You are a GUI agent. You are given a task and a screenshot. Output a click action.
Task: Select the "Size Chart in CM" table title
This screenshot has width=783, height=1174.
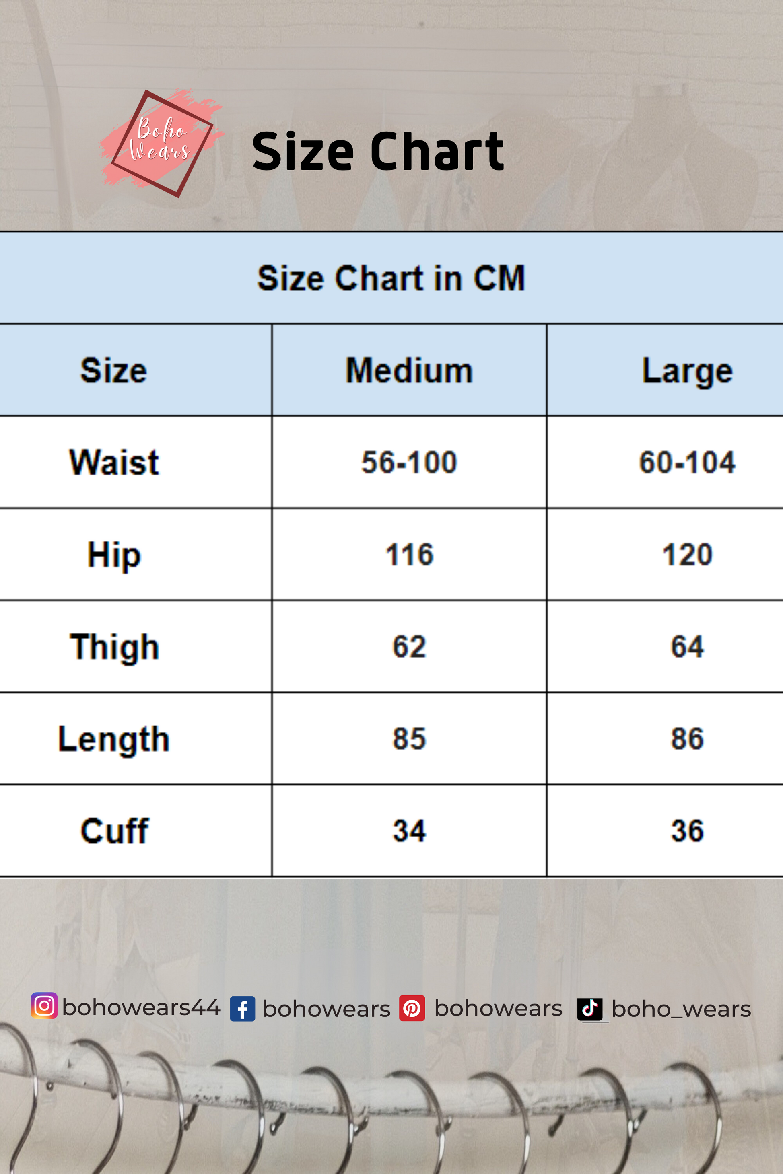(x=391, y=278)
